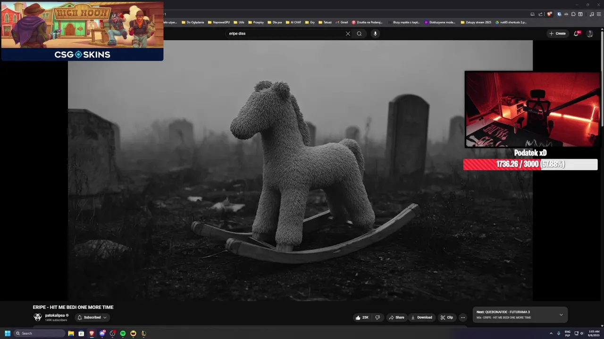Click the magnifier search button
604x339 pixels.
coord(359,33)
